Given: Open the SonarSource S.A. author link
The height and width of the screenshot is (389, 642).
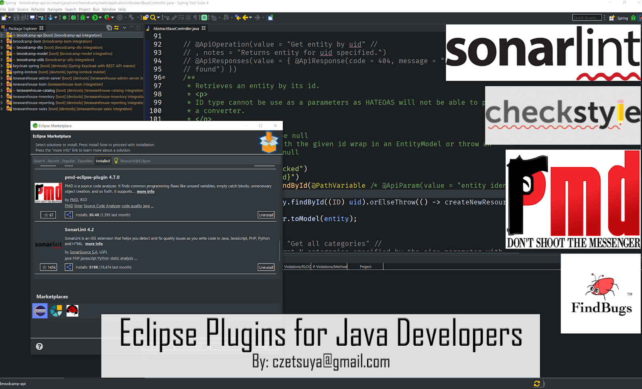Looking at the screenshot, I should pyautogui.click(x=83, y=252).
